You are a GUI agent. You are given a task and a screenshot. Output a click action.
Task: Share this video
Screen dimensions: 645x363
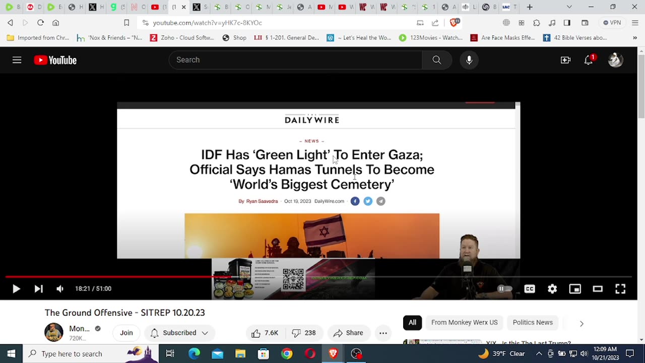coord(348,333)
